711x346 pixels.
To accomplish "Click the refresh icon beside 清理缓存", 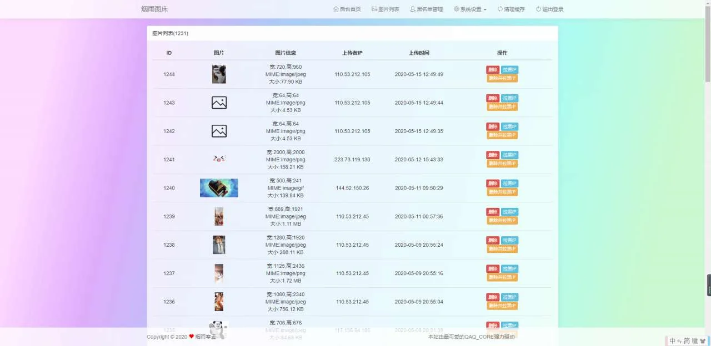I will [x=500, y=9].
